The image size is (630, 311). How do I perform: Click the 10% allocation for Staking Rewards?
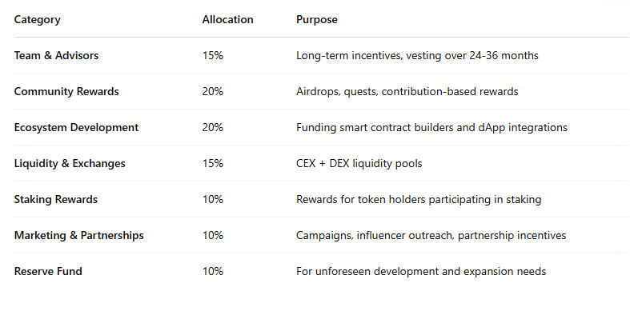(213, 199)
